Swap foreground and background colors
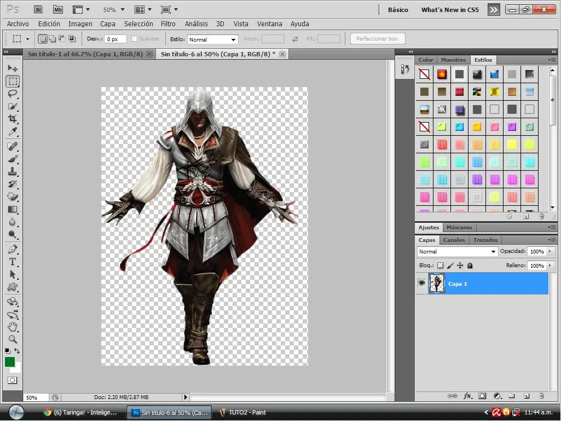This screenshot has width=561, height=421. (17, 351)
